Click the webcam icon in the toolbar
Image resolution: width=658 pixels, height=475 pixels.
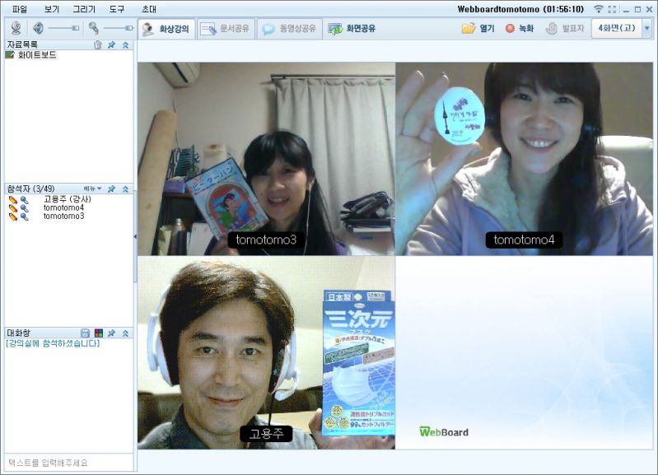point(14,28)
